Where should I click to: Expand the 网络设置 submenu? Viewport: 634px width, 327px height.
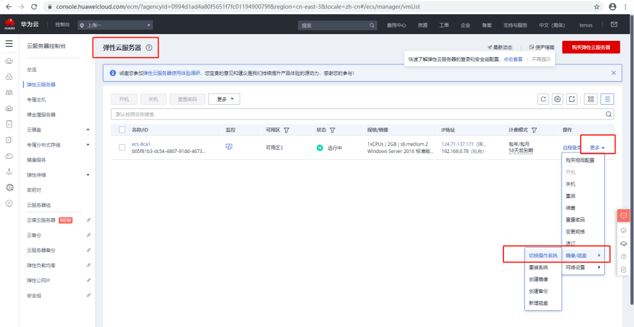tap(583, 267)
